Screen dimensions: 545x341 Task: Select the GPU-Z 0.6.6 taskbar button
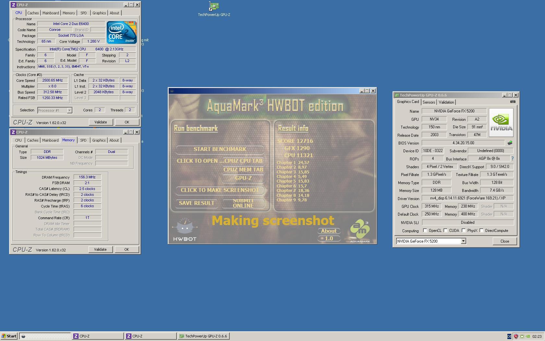tap(204, 336)
